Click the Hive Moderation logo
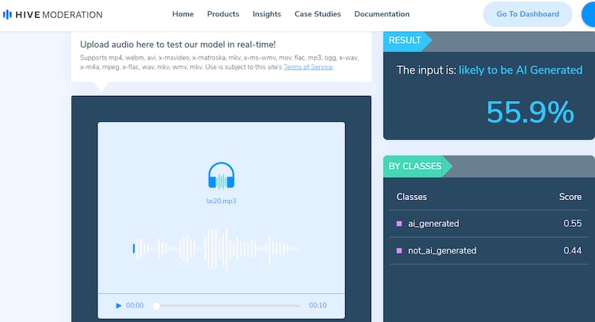Image resolution: width=595 pixels, height=322 pixels. coord(53,14)
